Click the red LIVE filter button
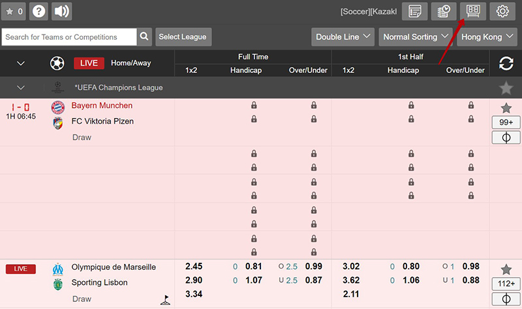The height and width of the screenshot is (309, 522). point(89,63)
